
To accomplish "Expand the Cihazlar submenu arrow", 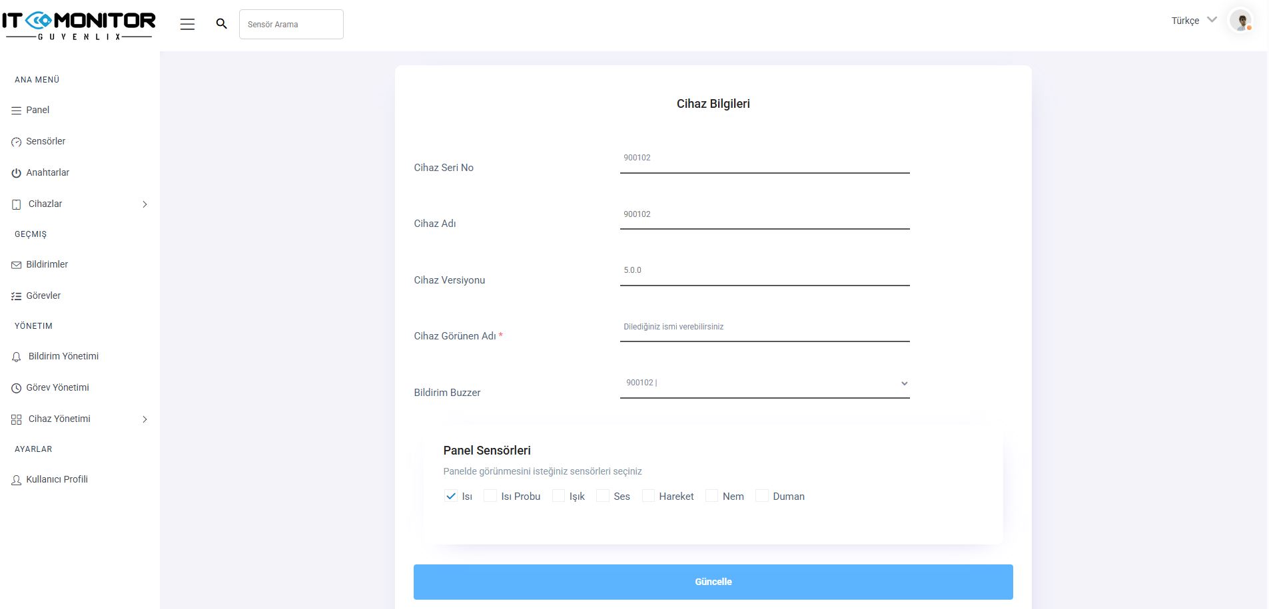I will pyautogui.click(x=145, y=204).
